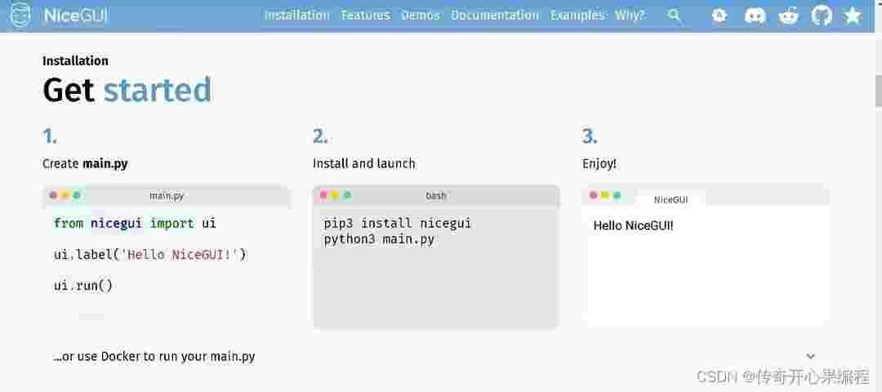This screenshot has width=882, height=392.
Task: Click the yellow dot in NiceGUI demo window
Action: 604,195
